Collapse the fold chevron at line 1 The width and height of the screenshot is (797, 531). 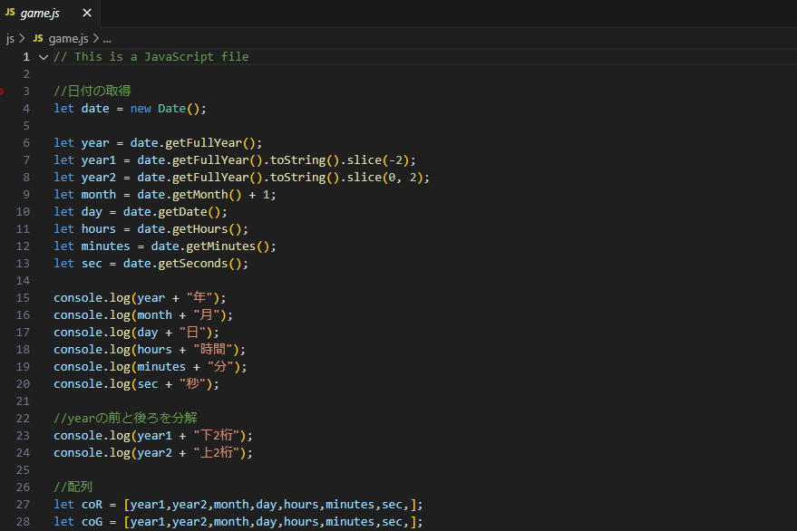(x=43, y=57)
